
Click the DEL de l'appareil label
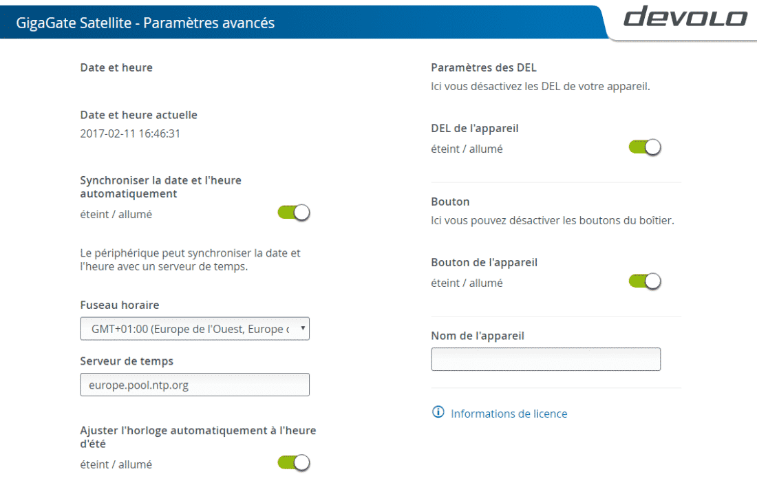pos(474,128)
